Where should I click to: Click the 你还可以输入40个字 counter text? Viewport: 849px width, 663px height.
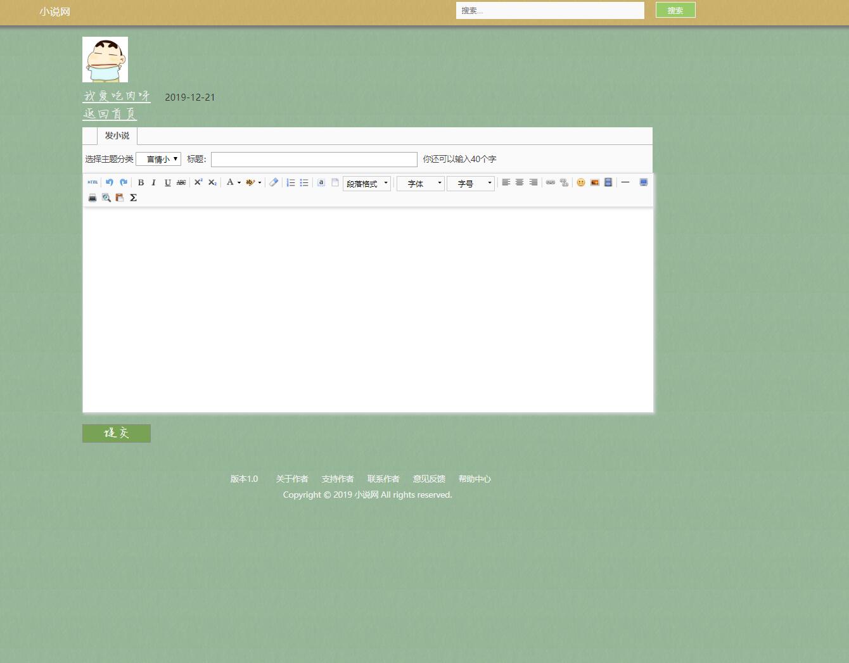[459, 159]
